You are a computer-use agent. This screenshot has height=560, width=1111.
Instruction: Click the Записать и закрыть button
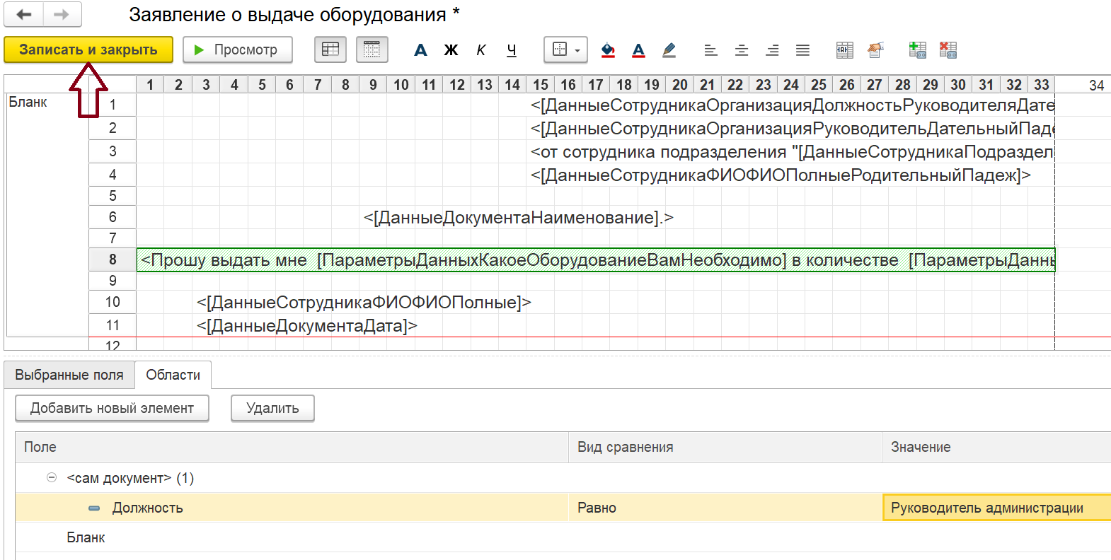coord(88,50)
